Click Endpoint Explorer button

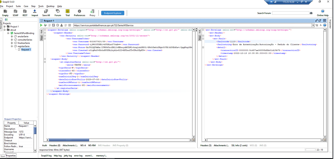[x=113, y=13]
